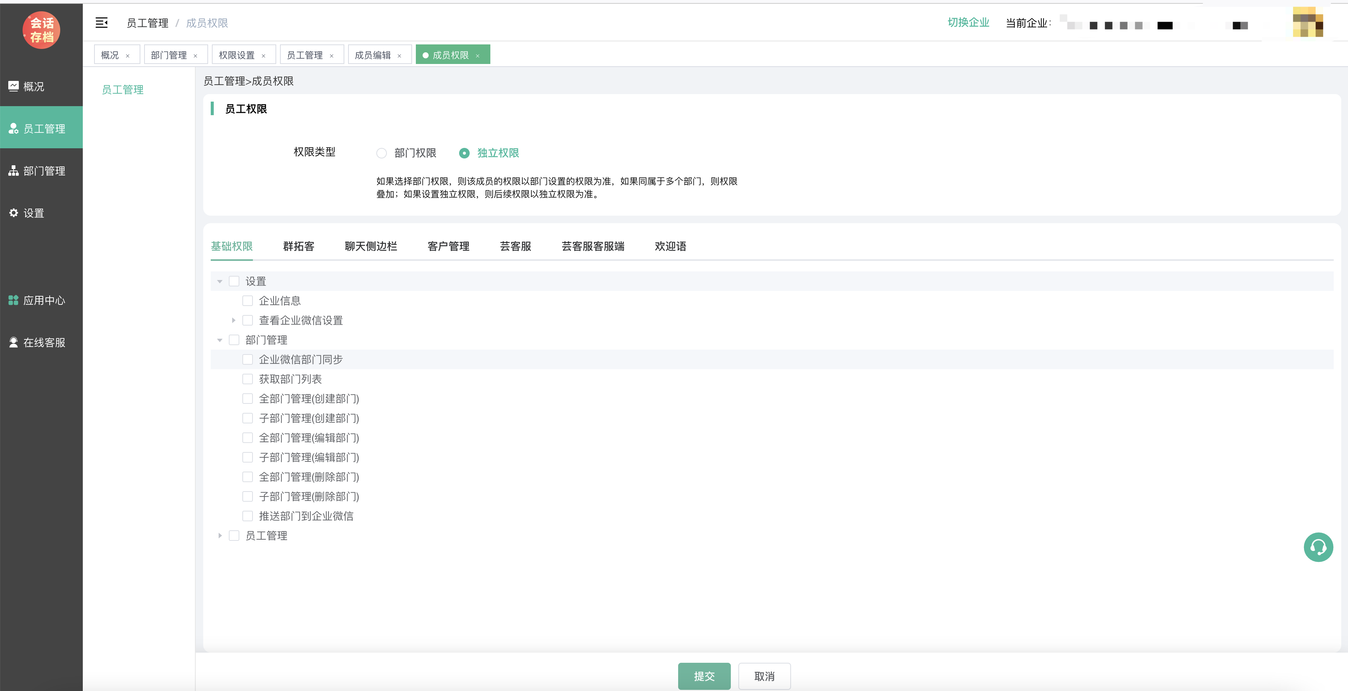The width and height of the screenshot is (1348, 691).
Task: Check the 企业信息 checkbox
Action: click(x=248, y=300)
